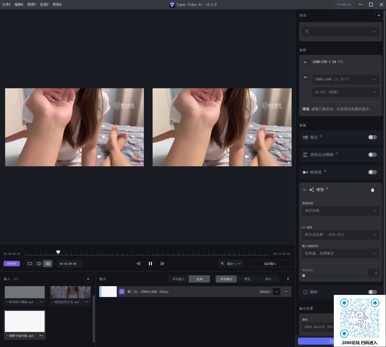This screenshot has height=347, width=386.
Task: Pause video playback
Action: [x=150, y=264]
